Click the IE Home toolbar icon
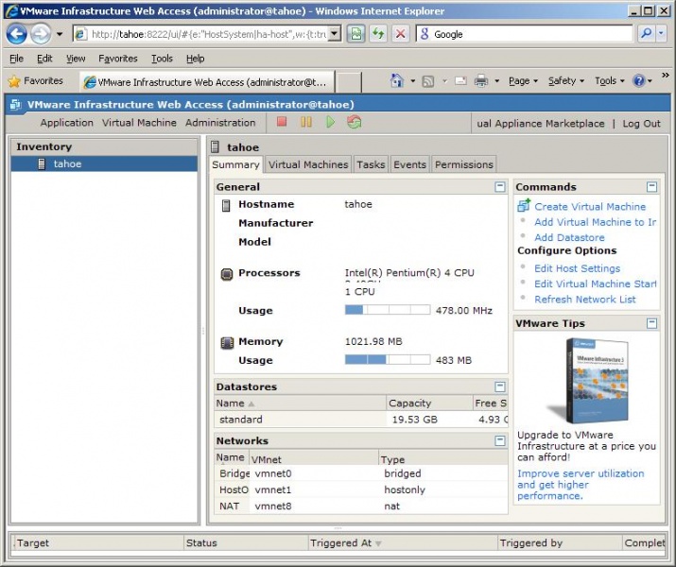 [x=398, y=81]
